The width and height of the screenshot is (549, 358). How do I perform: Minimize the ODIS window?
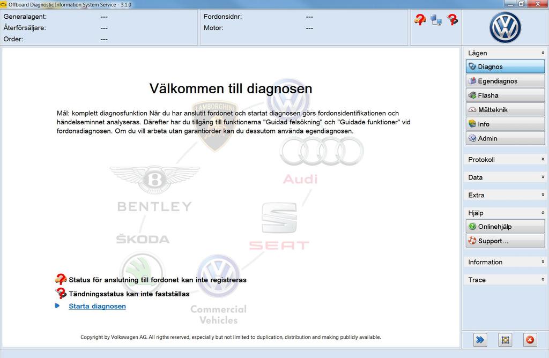[510, 4]
